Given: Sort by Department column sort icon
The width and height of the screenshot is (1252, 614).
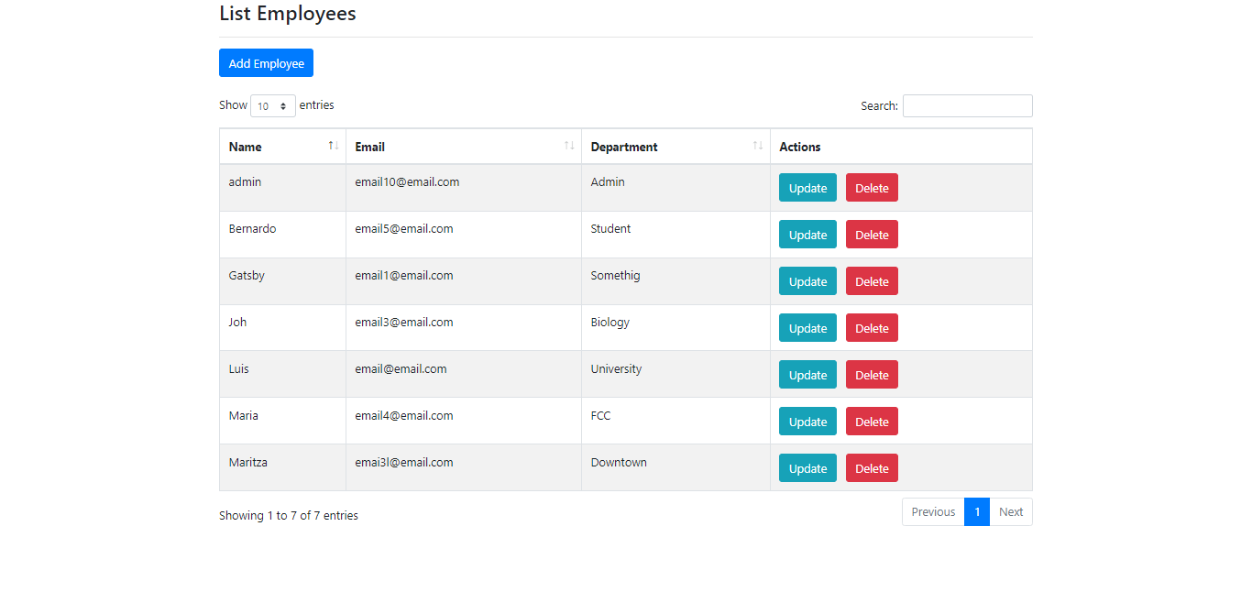Looking at the screenshot, I should click(x=758, y=146).
